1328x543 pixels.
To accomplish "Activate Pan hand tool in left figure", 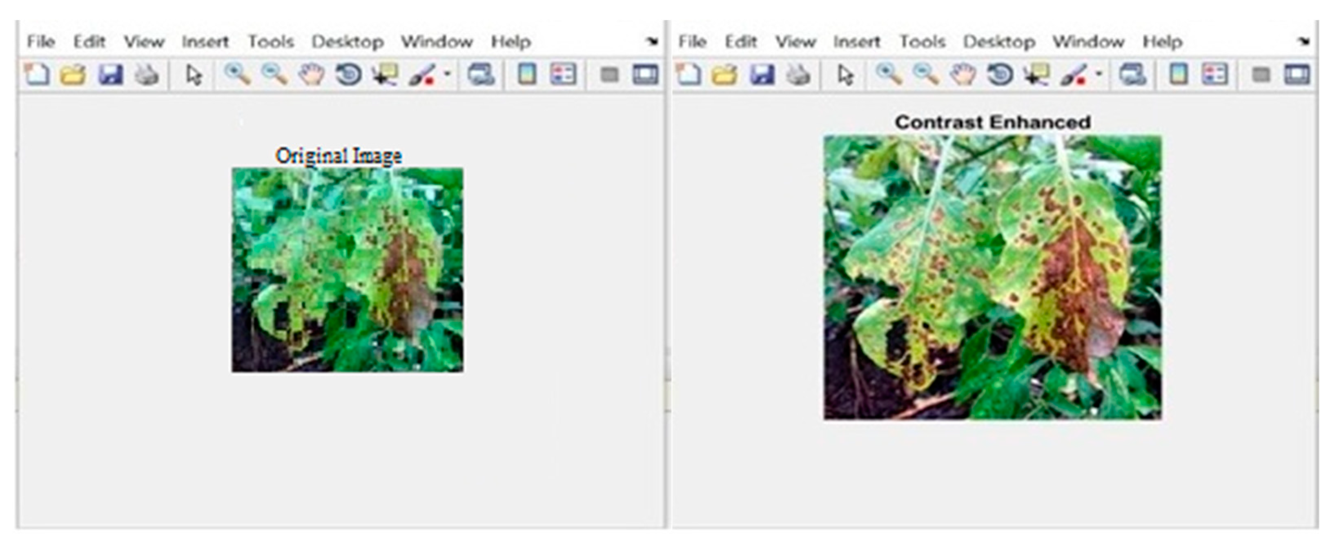I will tap(312, 75).
